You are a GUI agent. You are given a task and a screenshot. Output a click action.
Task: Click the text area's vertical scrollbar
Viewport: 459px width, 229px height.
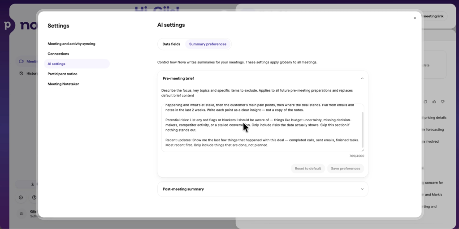pos(363,130)
